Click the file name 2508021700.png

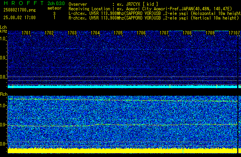click(20, 10)
